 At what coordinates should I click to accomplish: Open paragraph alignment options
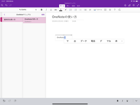(90, 10)
